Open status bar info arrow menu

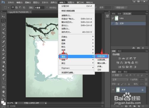(x=46, y=103)
